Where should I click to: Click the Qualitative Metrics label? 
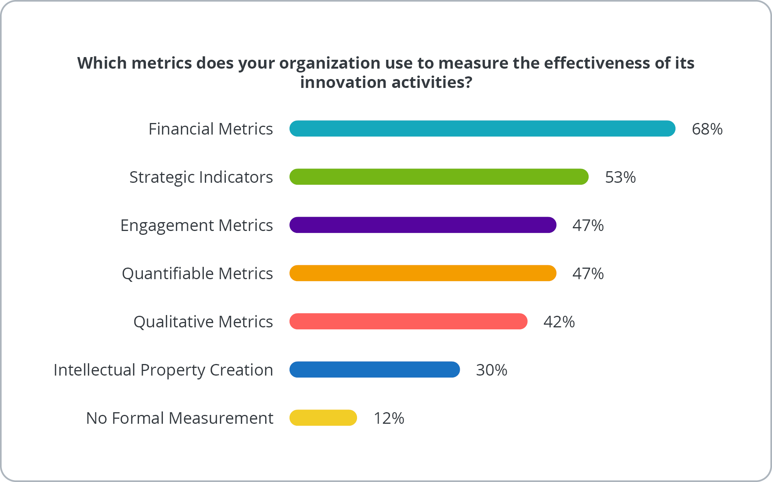[x=203, y=322]
